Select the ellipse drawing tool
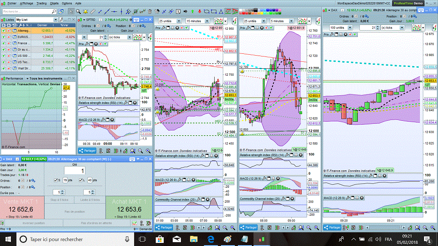 point(207,11)
